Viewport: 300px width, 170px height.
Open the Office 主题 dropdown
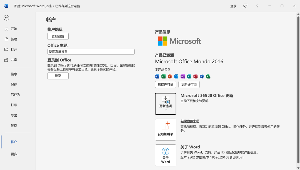(x=91, y=52)
